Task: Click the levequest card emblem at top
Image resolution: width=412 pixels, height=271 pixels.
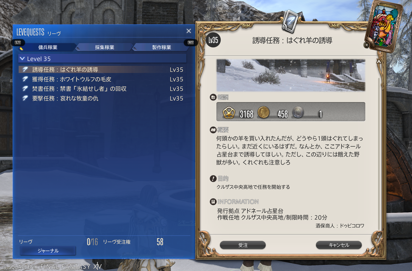Action: pyautogui.click(x=290, y=21)
